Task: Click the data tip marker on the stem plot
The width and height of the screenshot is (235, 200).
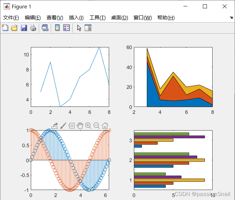Action: [x=90, y=190]
